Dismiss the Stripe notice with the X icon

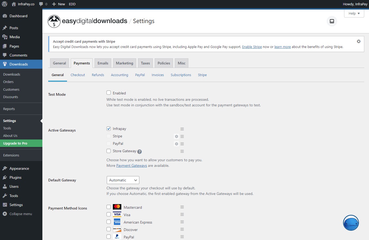point(359,41)
